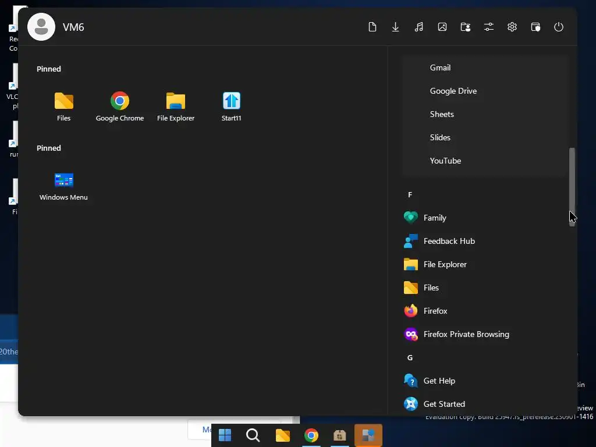Click the VM6 username label
Screen dimensions: 596x447
tap(73, 27)
